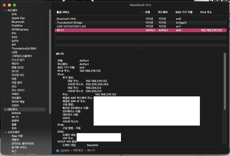Select 전원 in the sidebar
Screen dimensions: 230x156
point(14,79)
